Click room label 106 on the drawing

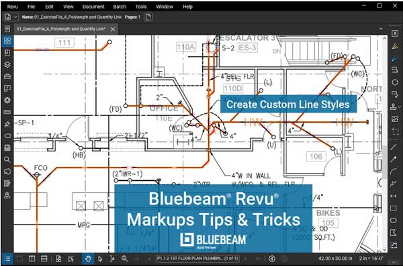[316, 156]
